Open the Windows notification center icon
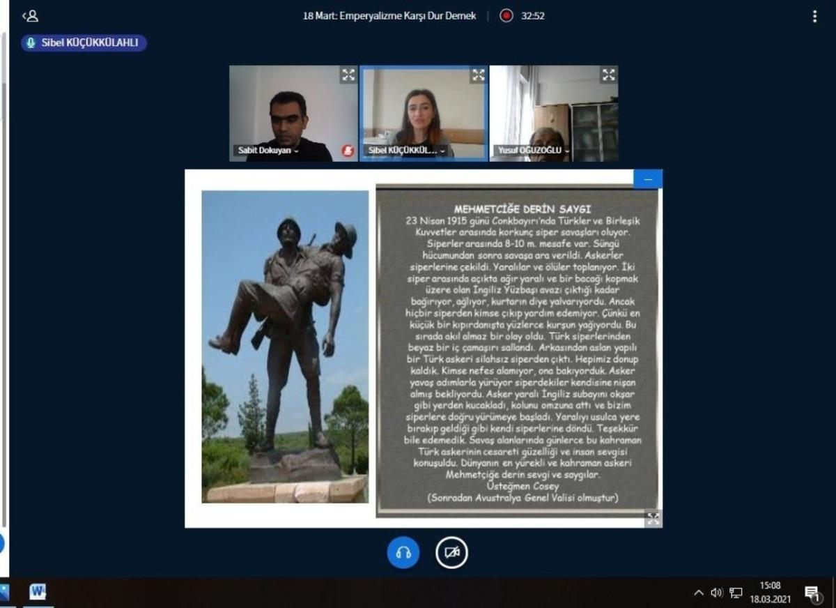This screenshot has height=608, width=836. tap(813, 593)
